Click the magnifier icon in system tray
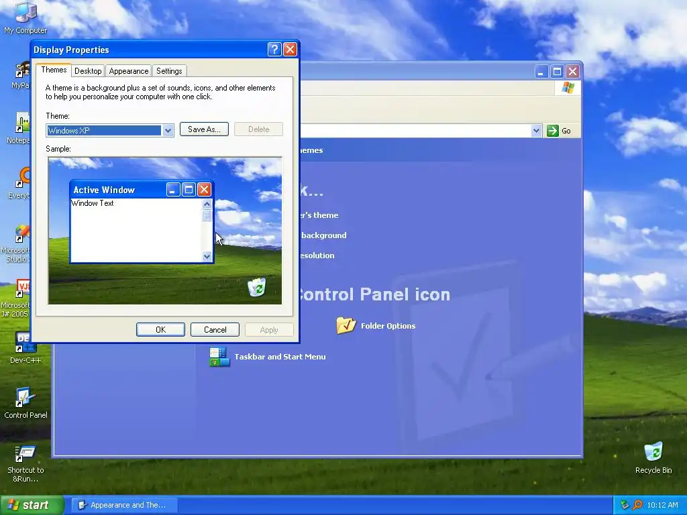The height and width of the screenshot is (515, 687). pos(637,505)
